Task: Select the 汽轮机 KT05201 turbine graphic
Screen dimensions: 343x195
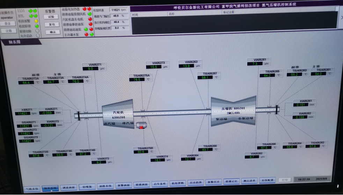Action: [x=118, y=114]
